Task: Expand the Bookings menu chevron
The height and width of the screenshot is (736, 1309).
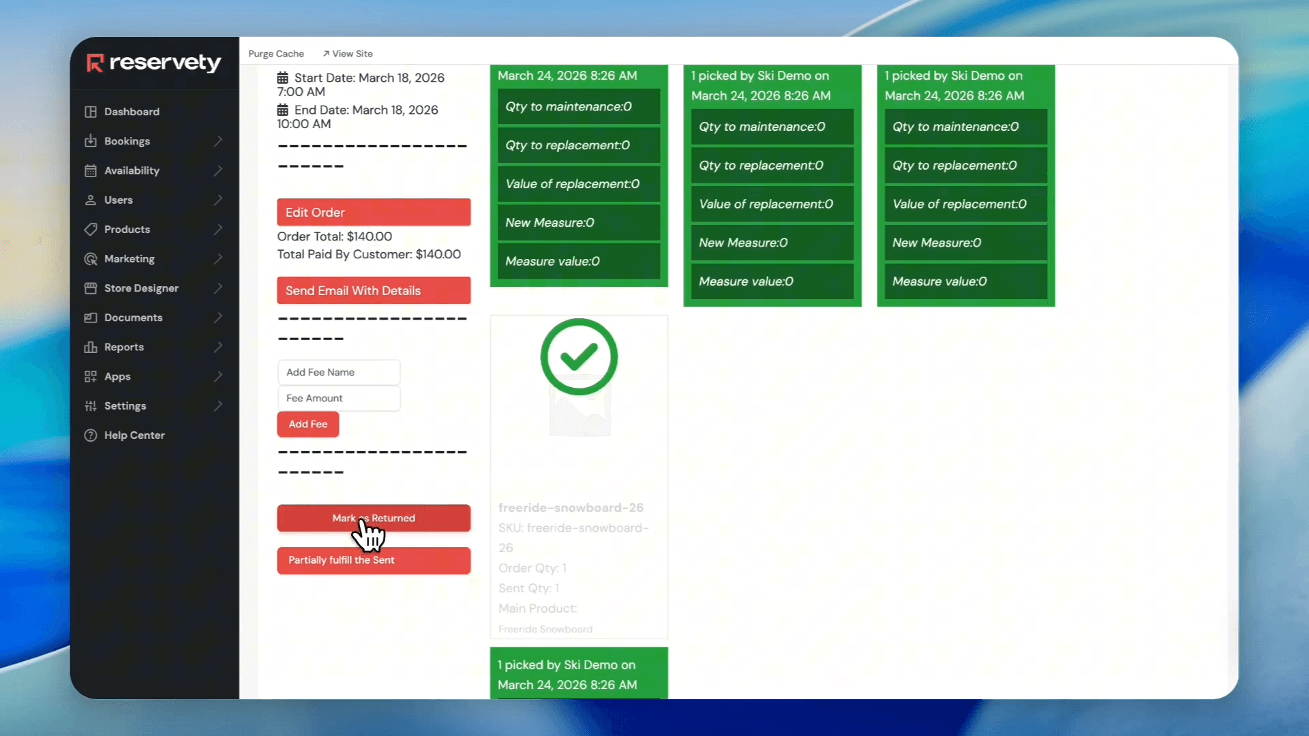Action: (x=218, y=141)
